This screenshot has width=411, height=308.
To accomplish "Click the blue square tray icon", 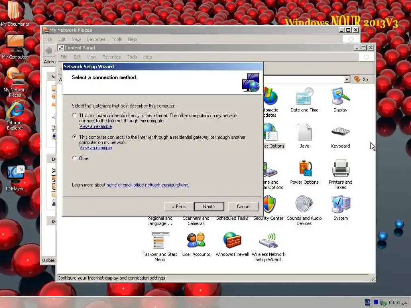I will pos(376,302).
